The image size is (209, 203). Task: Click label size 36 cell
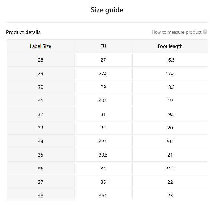pos(41,168)
